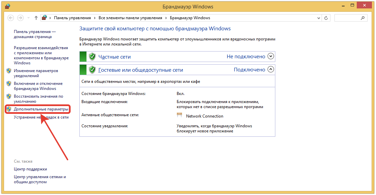Close the Брандмауэр Windows window
The width and height of the screenshot is (376, 195).
(365, 5)
